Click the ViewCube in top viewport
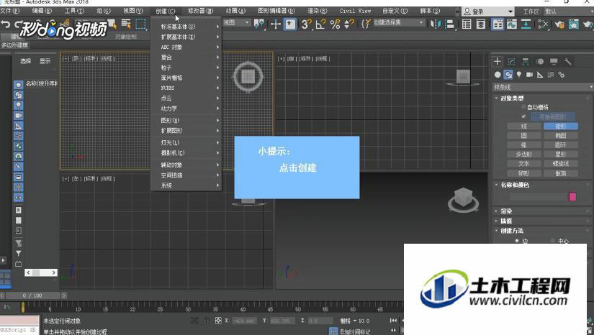 [x=248, y=77]
